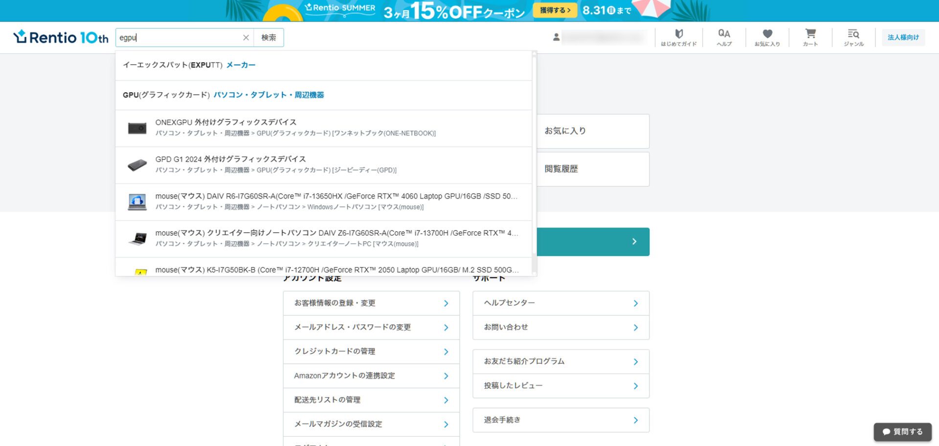939x446 pixels.
Task: Click the 検索 search button
Action: point(268,38)
